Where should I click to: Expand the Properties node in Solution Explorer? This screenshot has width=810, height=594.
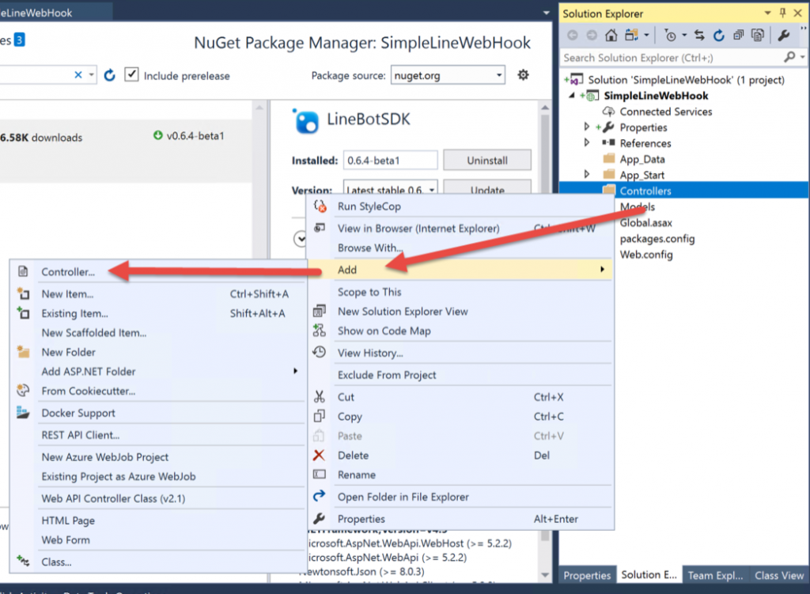coord(586,127)
